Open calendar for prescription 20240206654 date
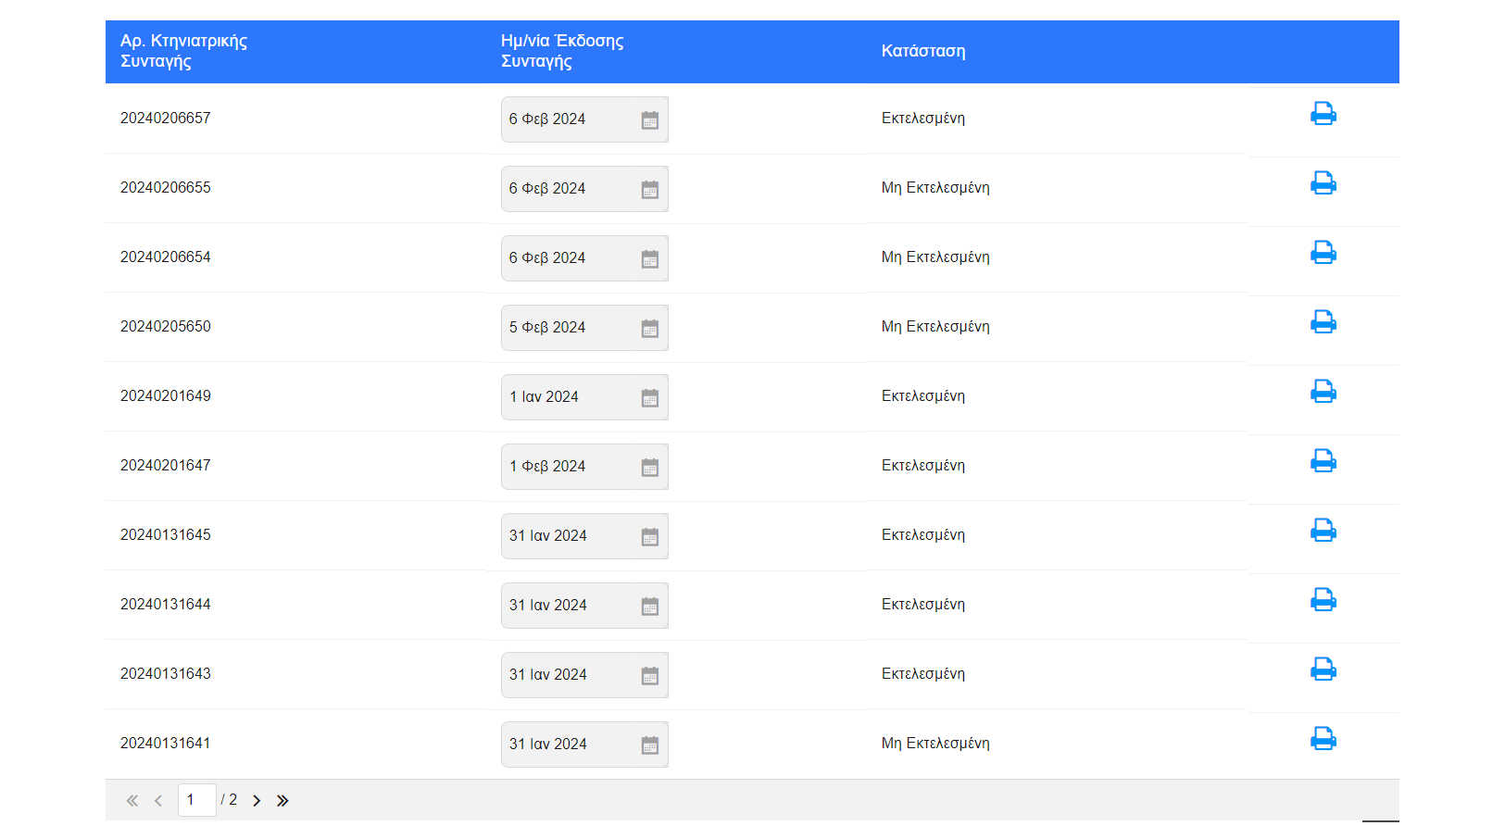 (650, 259)
